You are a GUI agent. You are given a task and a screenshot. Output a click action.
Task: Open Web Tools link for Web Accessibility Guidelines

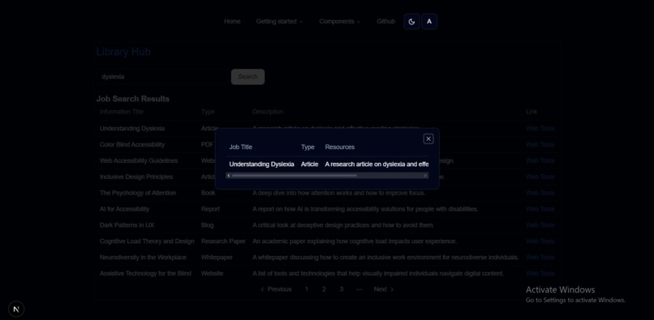click(x=540, y=160)
